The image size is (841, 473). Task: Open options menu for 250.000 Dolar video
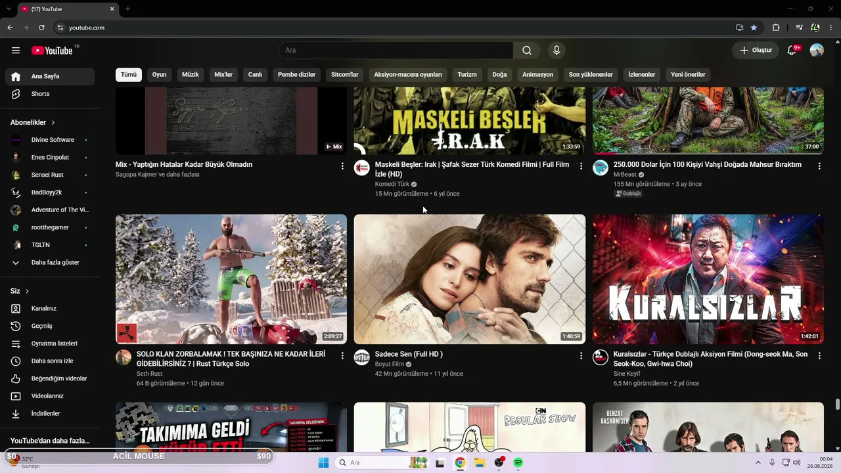[819, 166]
